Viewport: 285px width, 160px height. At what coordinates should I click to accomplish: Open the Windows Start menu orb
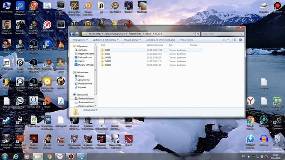pos(5,156)
